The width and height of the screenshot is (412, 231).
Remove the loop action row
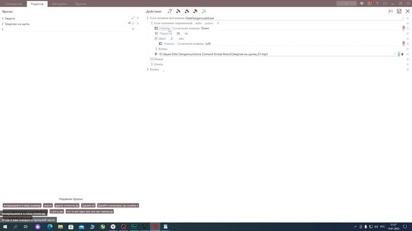click(407, 38)
